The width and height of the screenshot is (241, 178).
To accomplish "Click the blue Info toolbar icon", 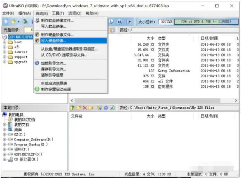I will (111, 22).
